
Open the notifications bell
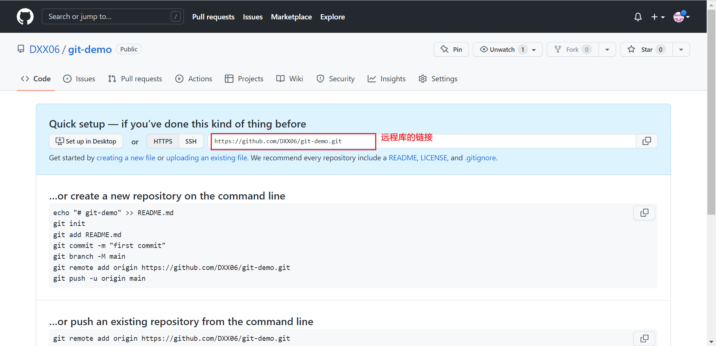click(638, 17)
